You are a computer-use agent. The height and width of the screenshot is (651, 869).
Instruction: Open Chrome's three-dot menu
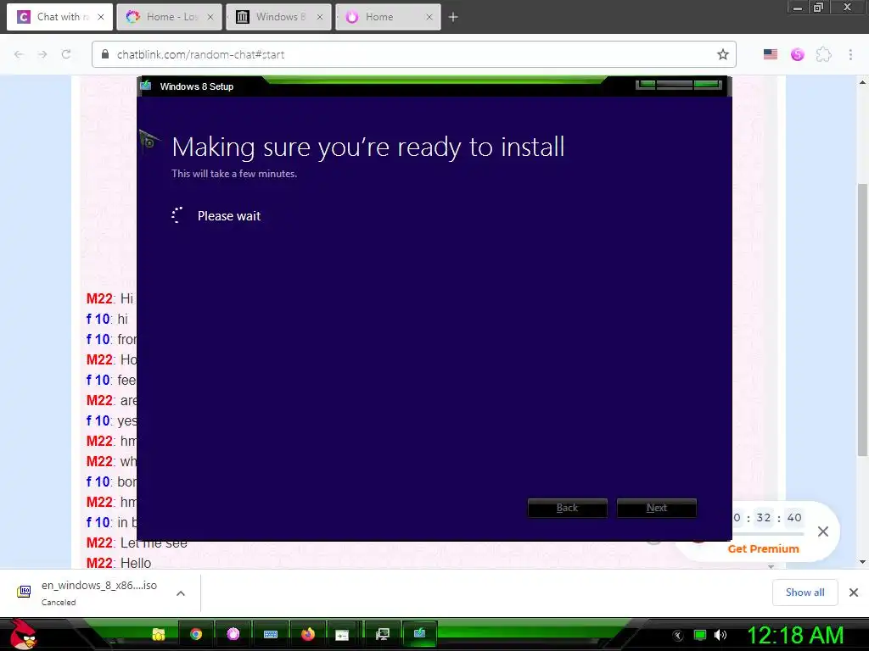(x=850, y=54)
